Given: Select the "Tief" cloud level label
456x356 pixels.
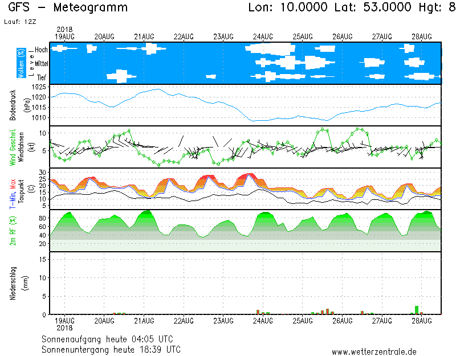Looking at the screenshot, I should tap(42, 77).
